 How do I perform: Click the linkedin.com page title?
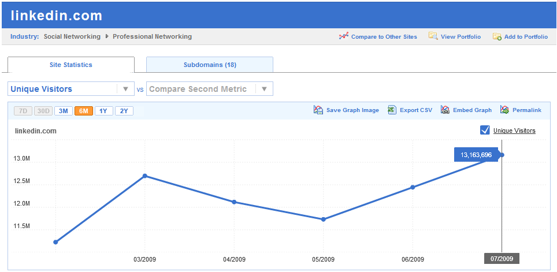click(x=57, y=16)
